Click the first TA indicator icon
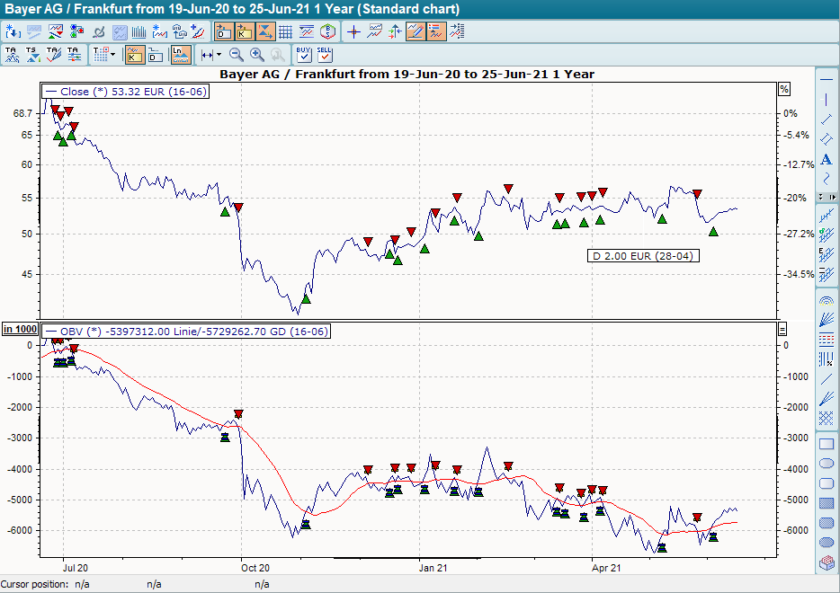The height and width of the screenshot is (593, 840). (13, 55)
